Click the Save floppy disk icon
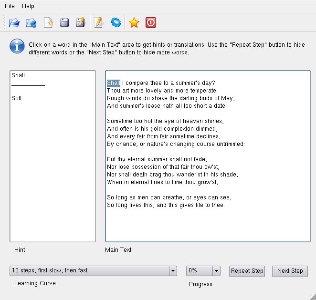The width and height of the screenshot is (316, 300). pos(64,22)
